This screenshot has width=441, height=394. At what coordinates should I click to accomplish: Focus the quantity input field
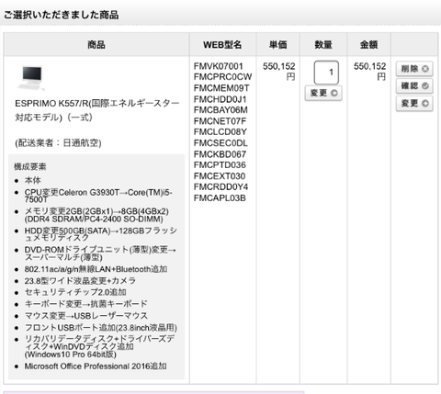click(326, 73)
